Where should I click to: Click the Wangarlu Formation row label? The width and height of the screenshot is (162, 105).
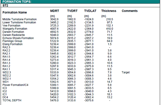click(15, 29)
